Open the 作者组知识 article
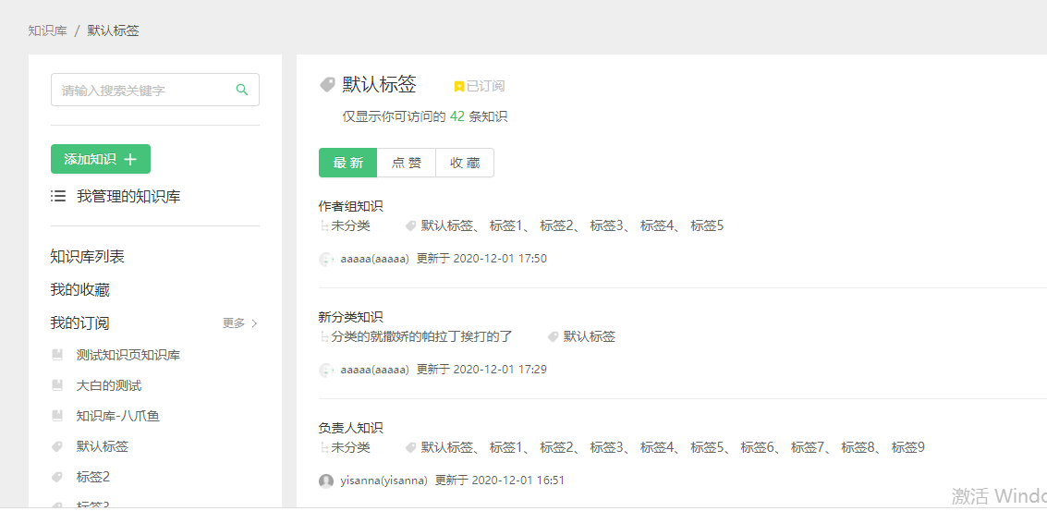Viewport: 1047px width, 511px height. point(350,206)
